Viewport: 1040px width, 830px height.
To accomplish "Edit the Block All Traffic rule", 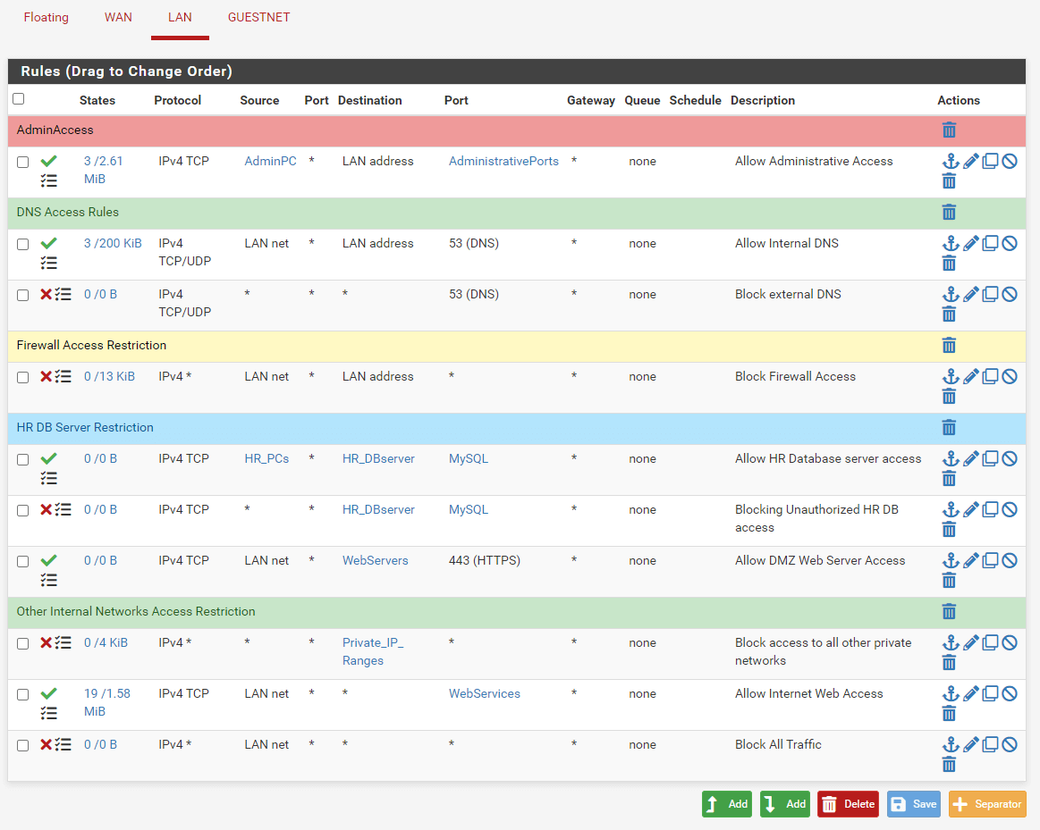I will 971,744.
